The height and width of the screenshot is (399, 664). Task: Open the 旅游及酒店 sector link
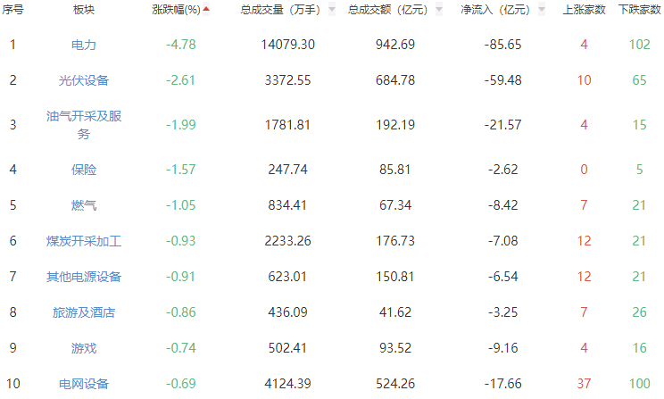click(x=84, y=312)
